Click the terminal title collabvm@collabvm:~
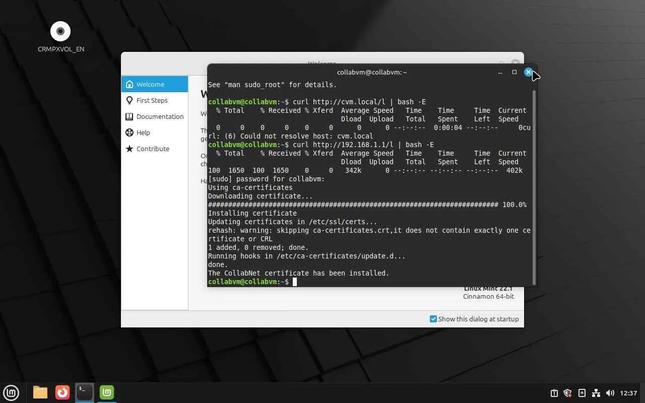The image size is (645, 403). tap(372, 72)
